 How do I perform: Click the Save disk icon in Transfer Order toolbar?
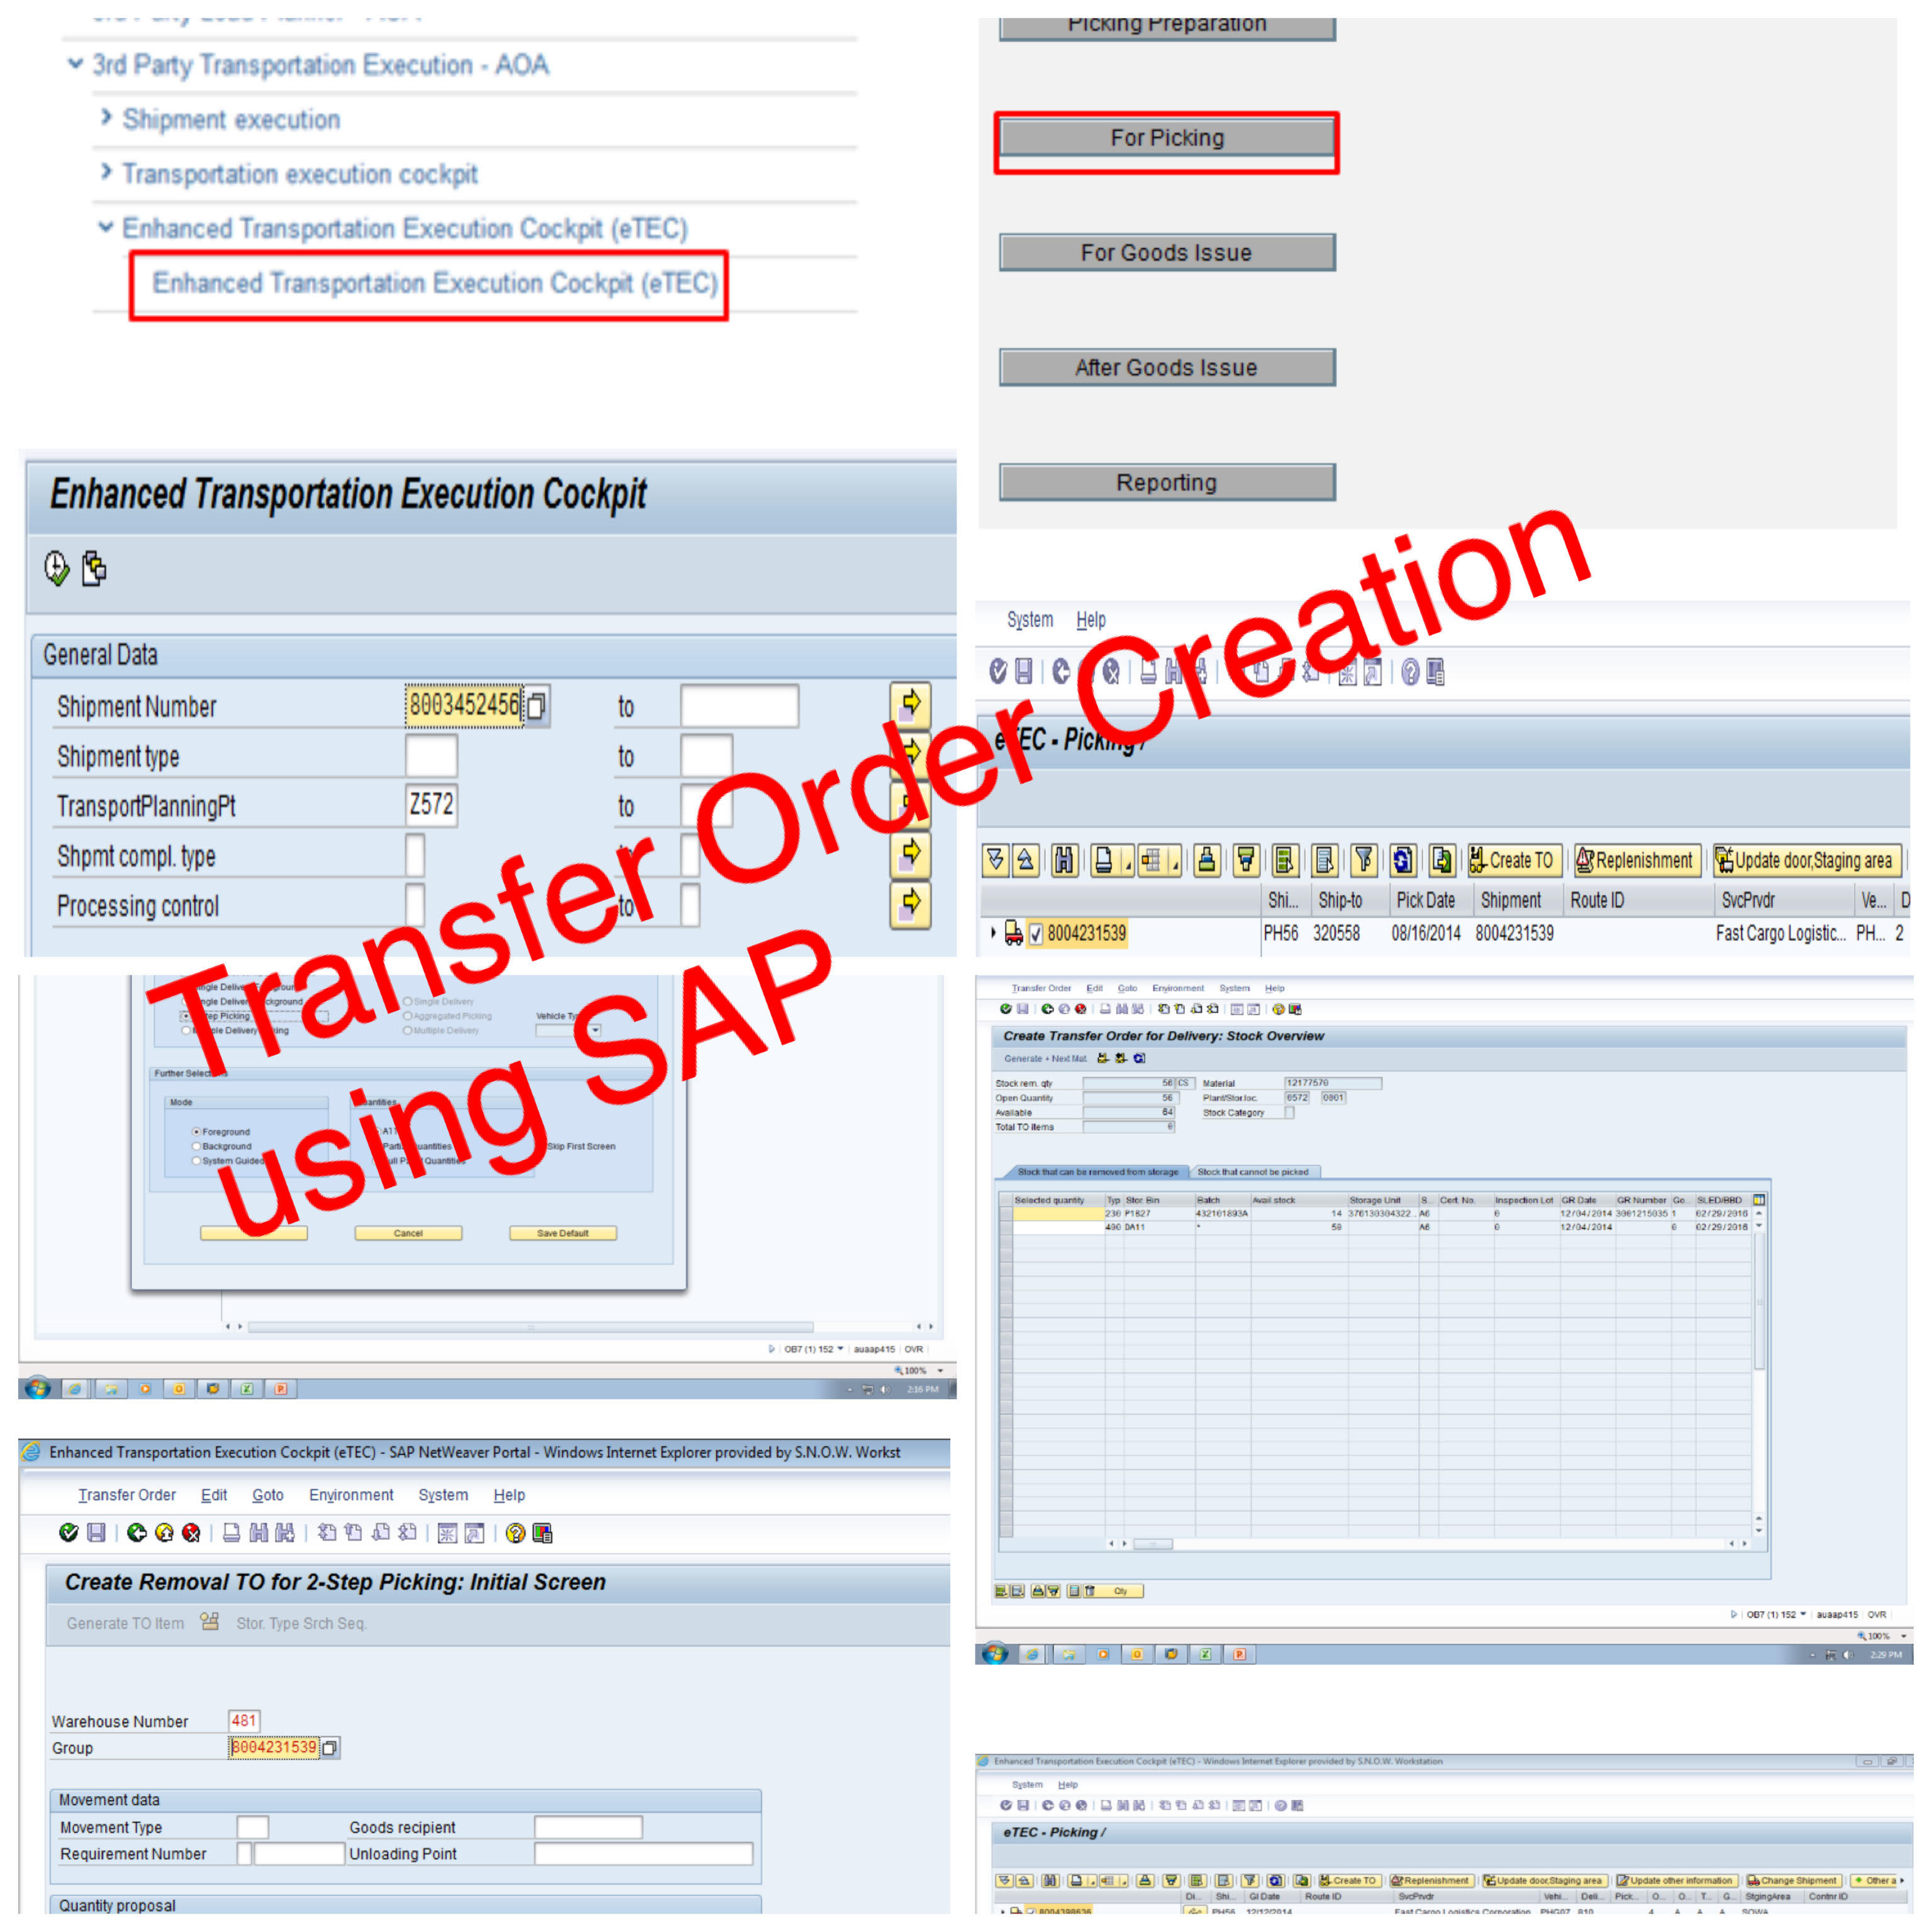pyautogui.click(x=96, y=1533)
